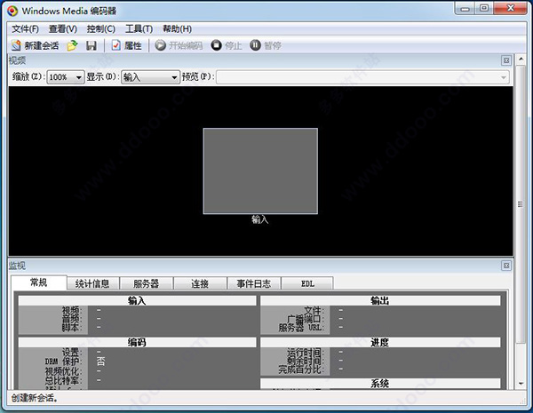Click the 完成百分比 label
This screenshot has height=413, width=533.
coord(301,369)
